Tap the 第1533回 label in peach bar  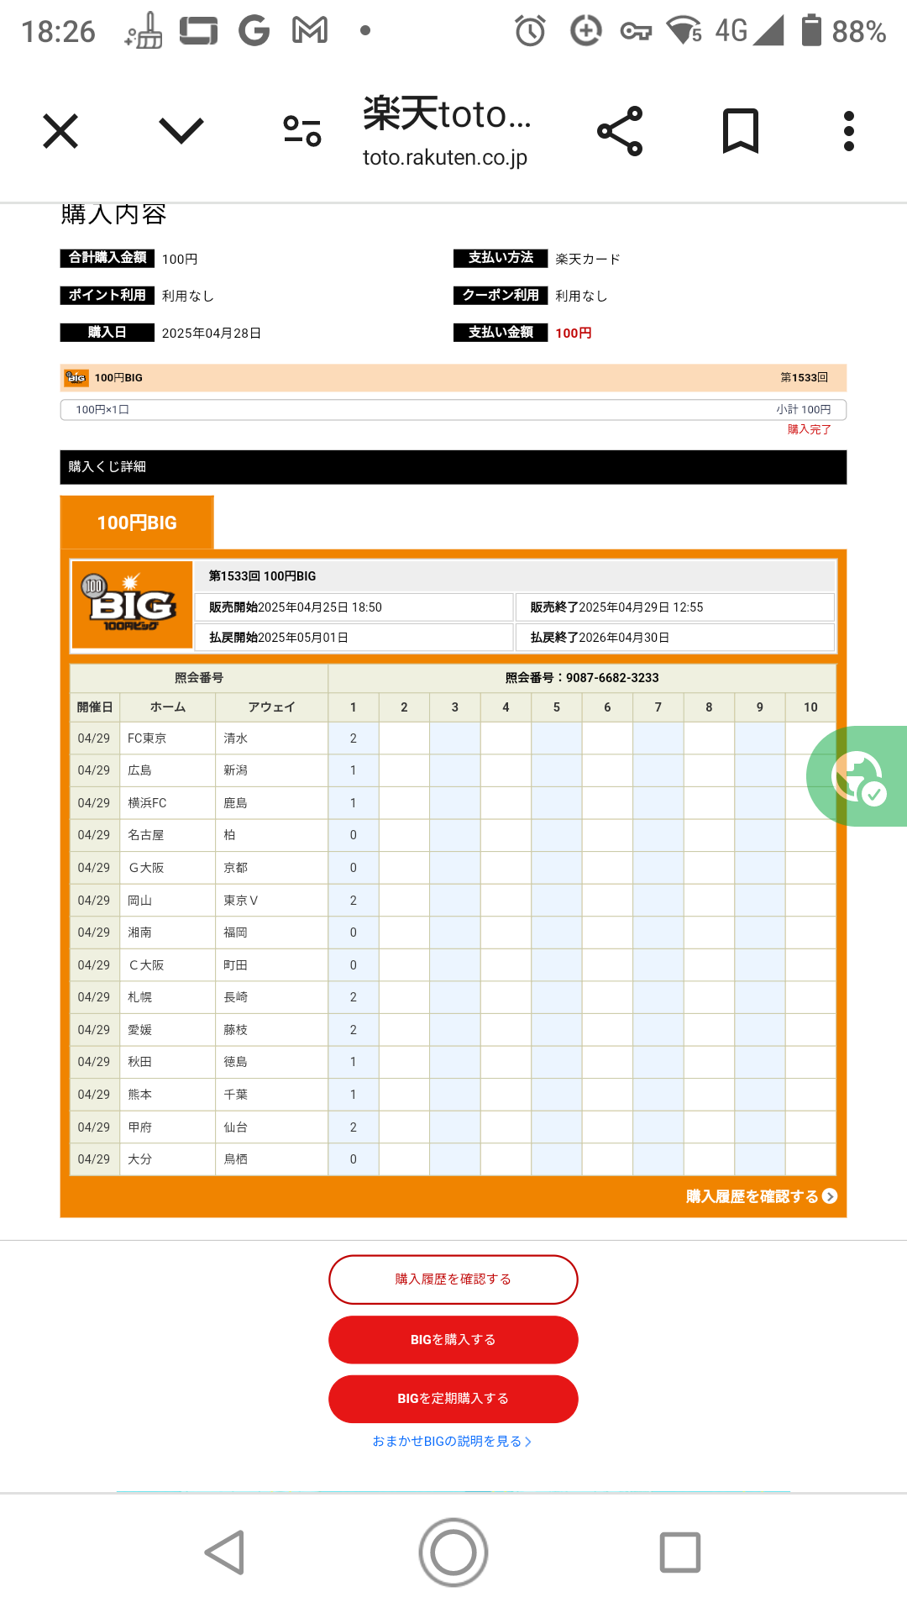(x=805, y=378)
